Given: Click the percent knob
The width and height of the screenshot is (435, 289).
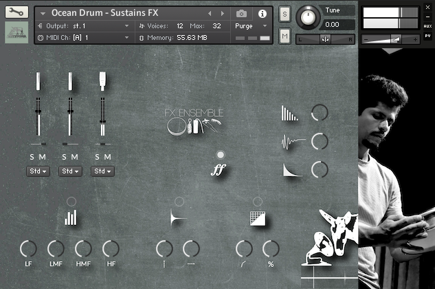Looking at the screenshot, I should (271, 248).
